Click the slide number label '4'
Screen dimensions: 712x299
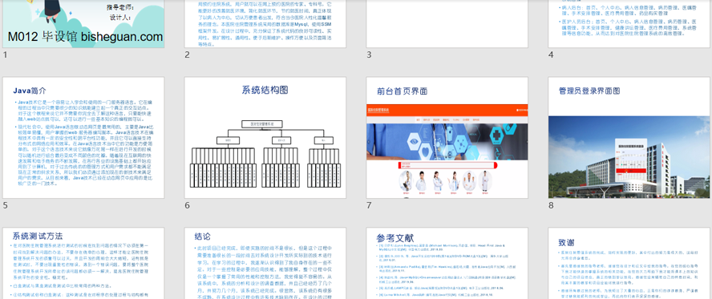551,55
